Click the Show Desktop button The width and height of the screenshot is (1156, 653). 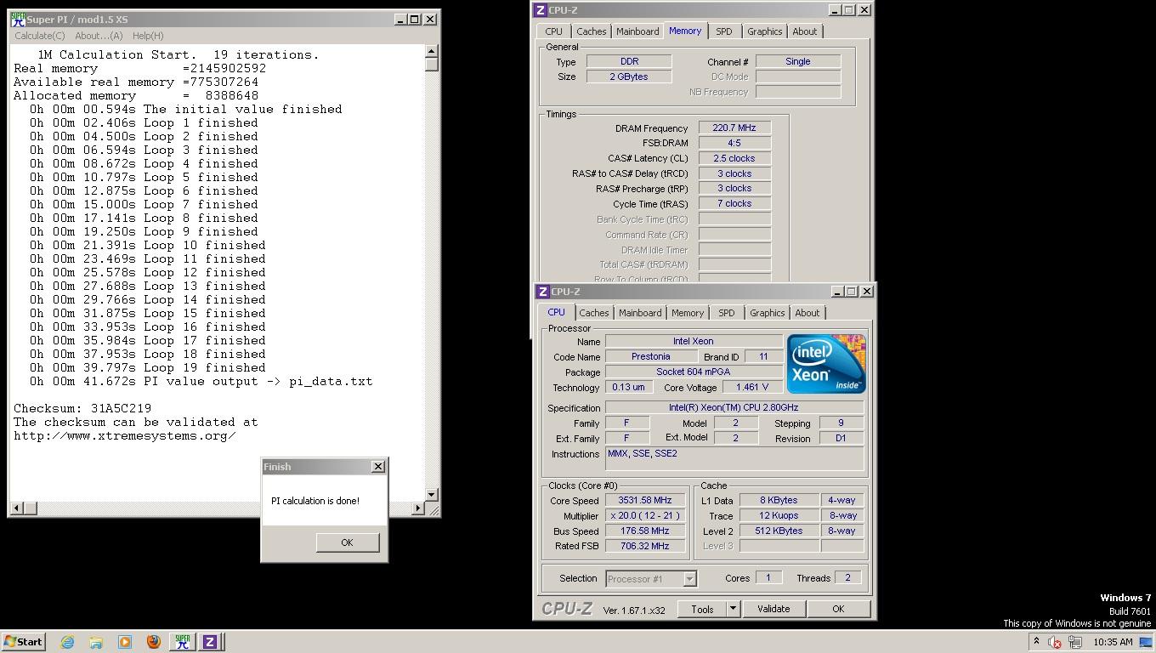pos(1147,642)
